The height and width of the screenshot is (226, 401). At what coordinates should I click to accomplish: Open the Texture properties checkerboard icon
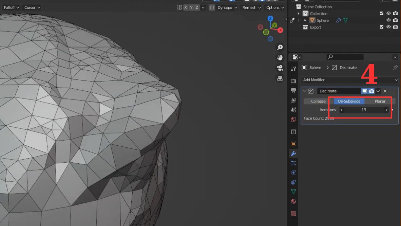(x=293, y=213)
